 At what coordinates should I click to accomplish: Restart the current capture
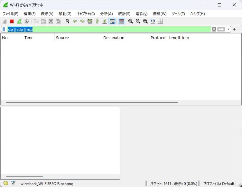pyautogui.click(x=19, y=21)
